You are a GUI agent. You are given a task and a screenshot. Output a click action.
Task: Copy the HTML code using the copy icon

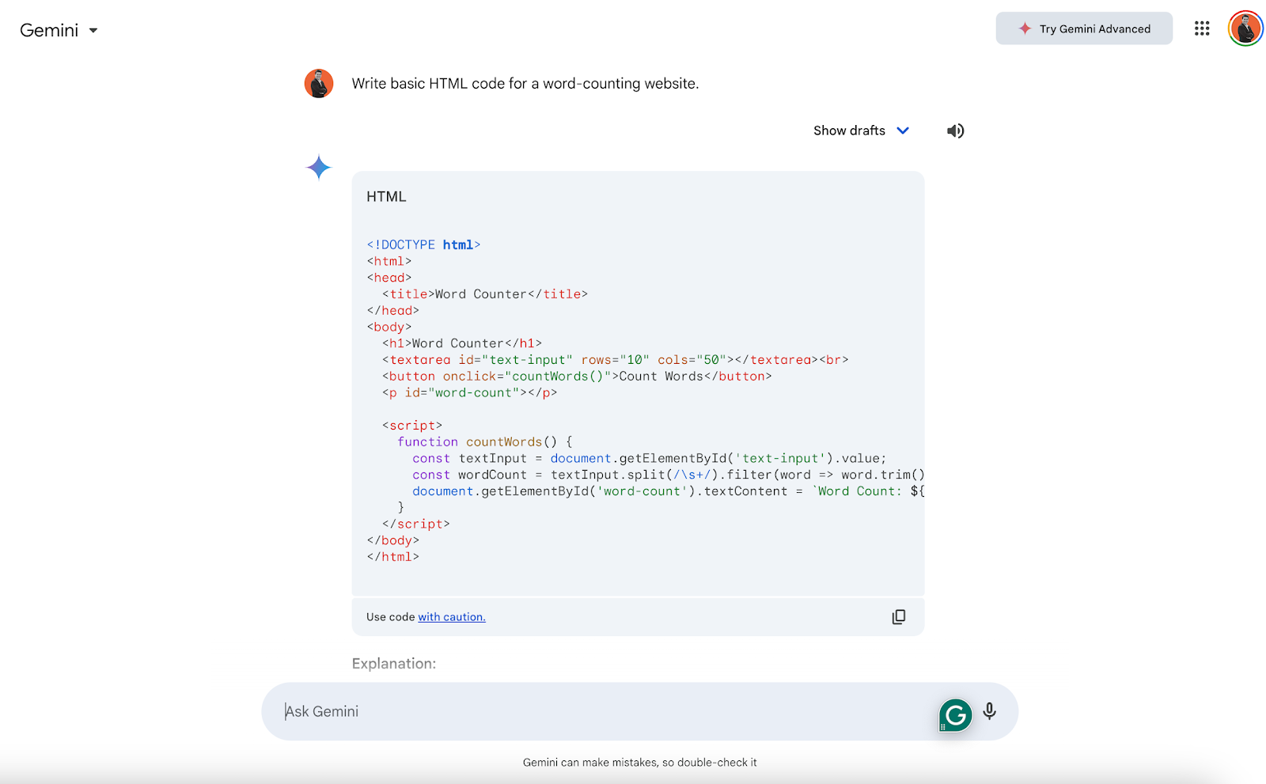click(899, 616)
